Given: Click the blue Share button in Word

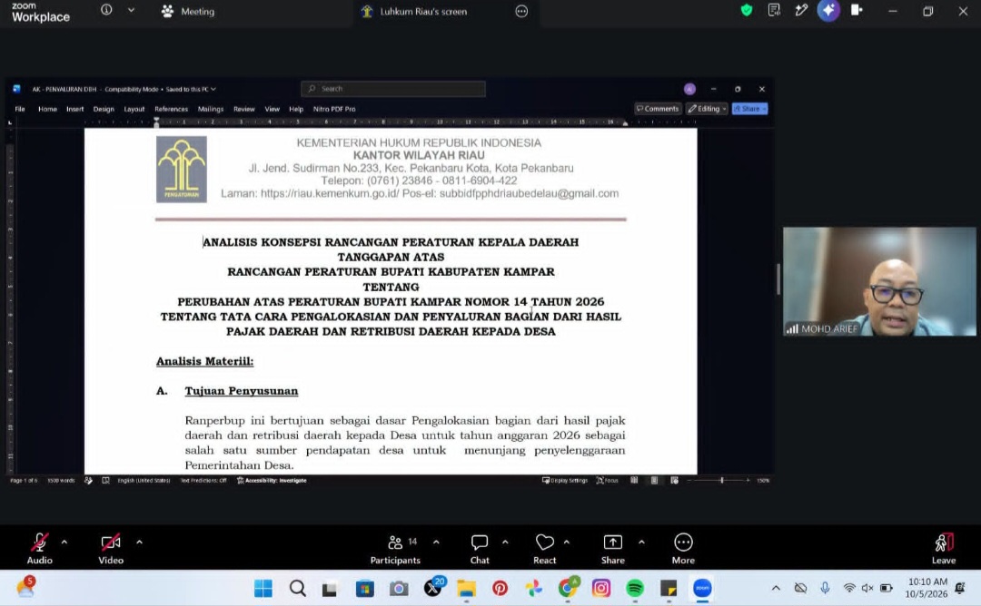Looking at the screenshot, I should click(750, 109).
